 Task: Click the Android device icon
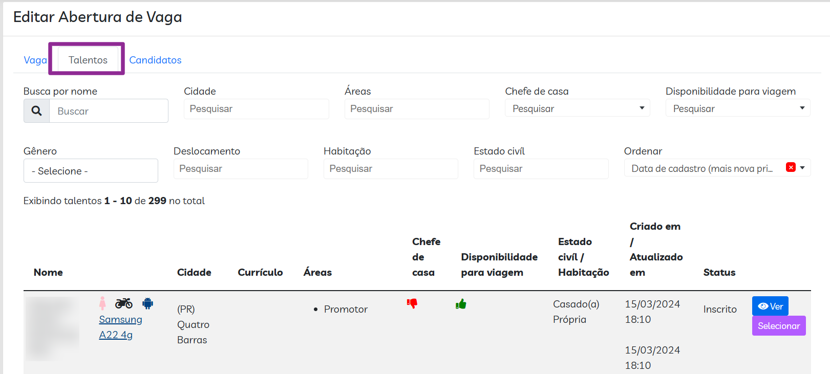point(147,303)
